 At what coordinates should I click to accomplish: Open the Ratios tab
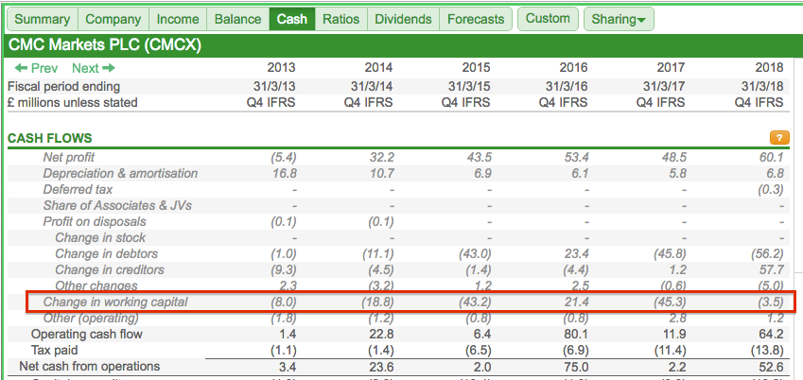341,20
